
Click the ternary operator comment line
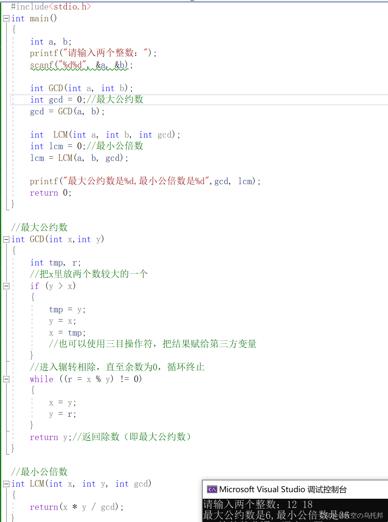(153, 344)
